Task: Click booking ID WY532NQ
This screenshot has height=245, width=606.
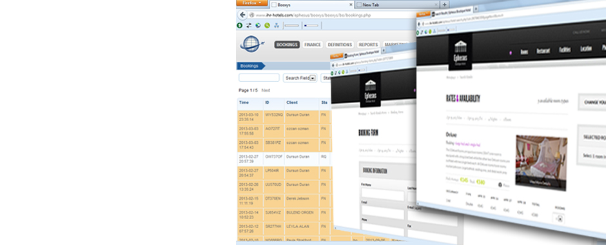Action: 274,115
